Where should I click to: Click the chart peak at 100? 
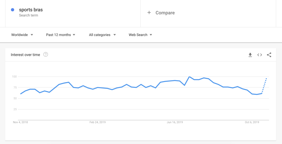189,77
